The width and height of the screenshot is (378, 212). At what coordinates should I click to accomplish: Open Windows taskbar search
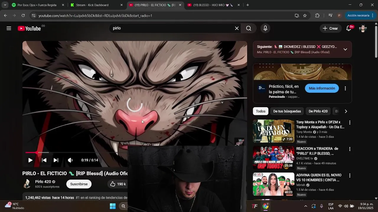(x=123, y=206)
